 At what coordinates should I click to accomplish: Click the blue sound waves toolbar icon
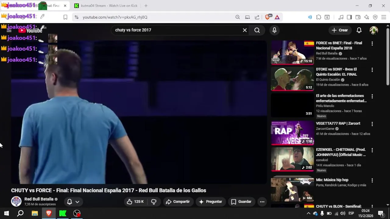pos(310,17)
